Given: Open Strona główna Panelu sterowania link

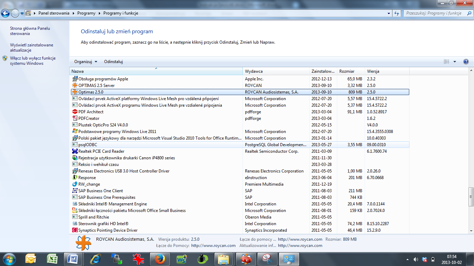Looking at the screenshot, I should tap(30, 31).
